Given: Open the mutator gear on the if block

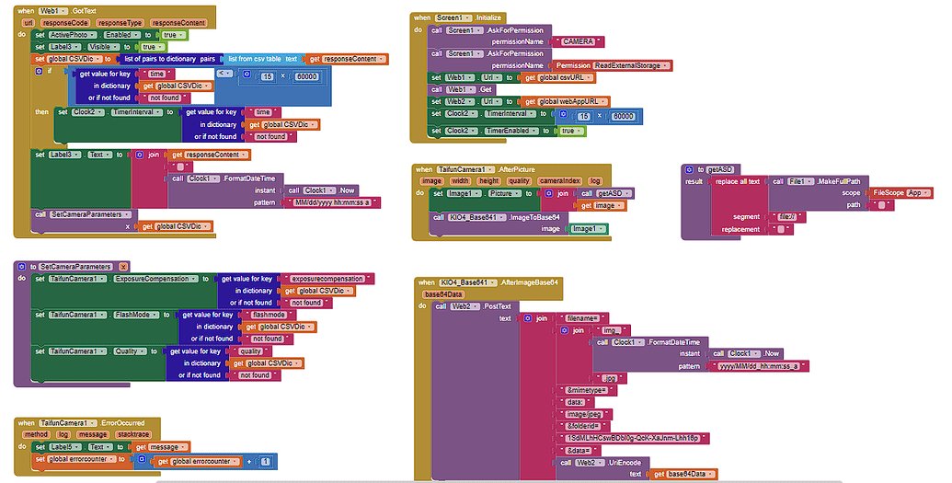Looking at the screenshot, I should click(x=38, y=70).
